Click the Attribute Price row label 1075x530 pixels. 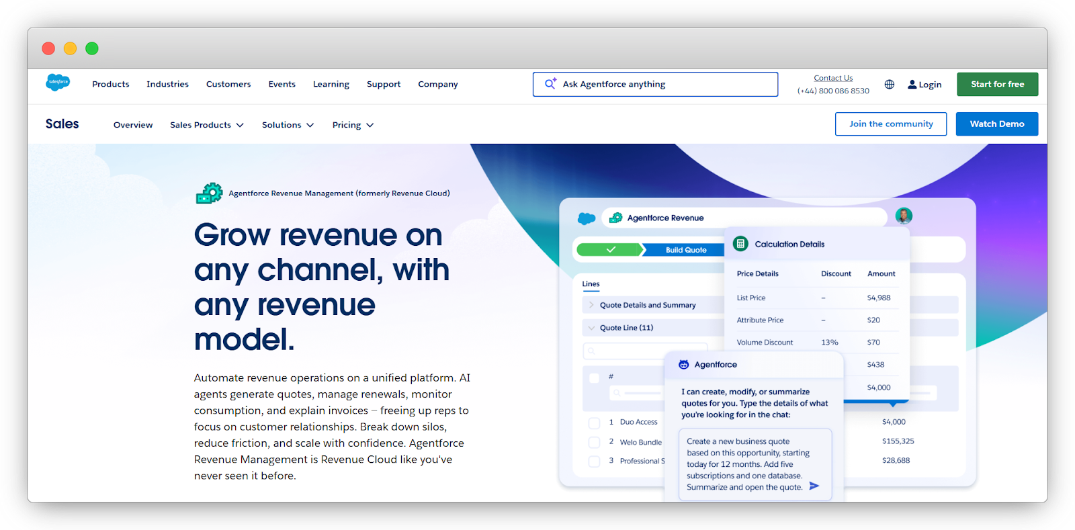[760, 320]
